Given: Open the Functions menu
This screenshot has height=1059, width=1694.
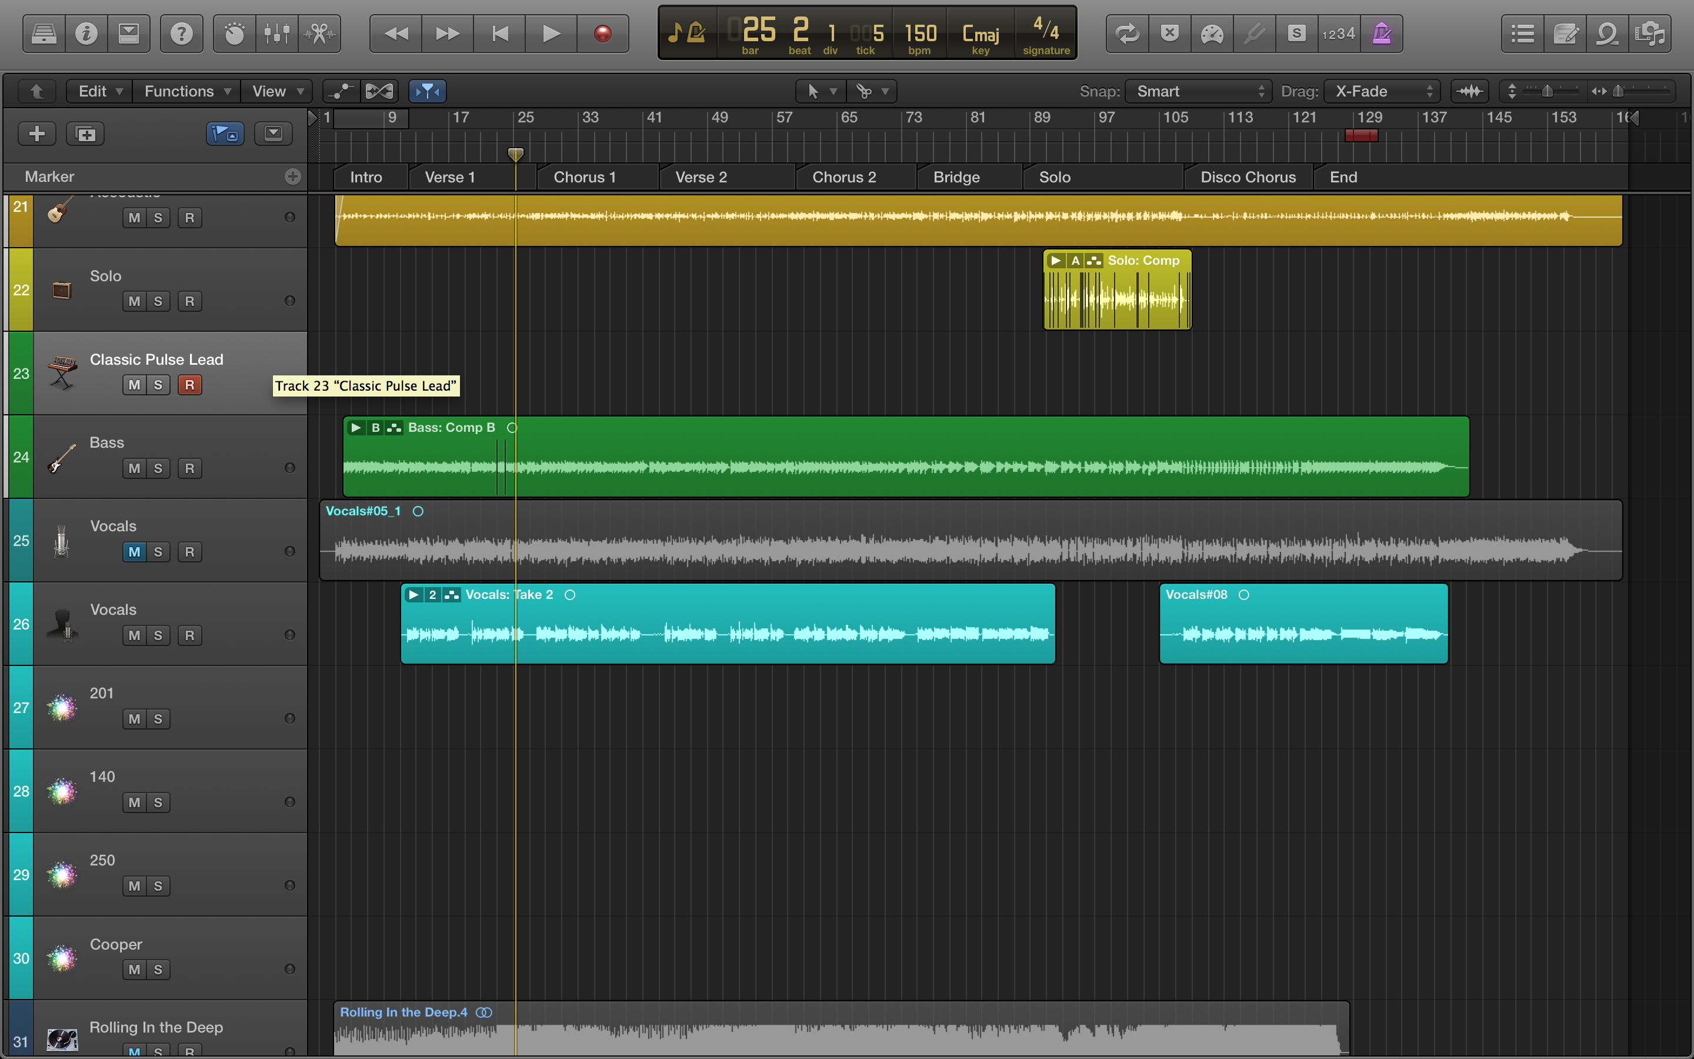Looking at the screenshot, I should pyautogui.click(x=186, y=91).
